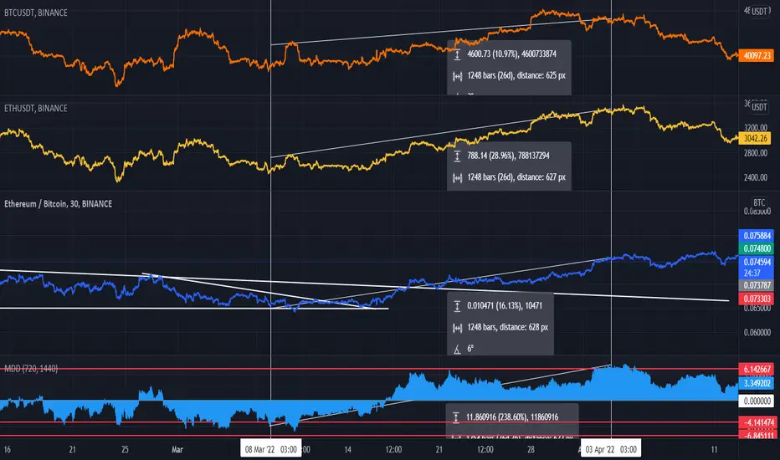Viewport: 780px width, 460px height.
Task: Click the angle icon next to 6°
Action: (457, 349)
